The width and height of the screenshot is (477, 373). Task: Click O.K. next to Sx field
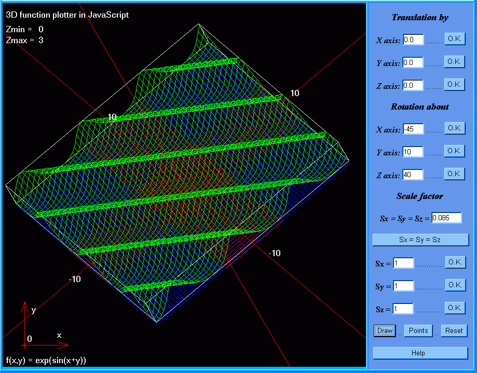[x=455, y=262]
